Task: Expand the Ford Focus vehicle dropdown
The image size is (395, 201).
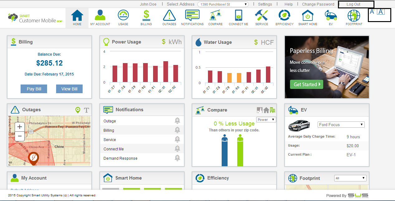Action: (x=341, y=125)
